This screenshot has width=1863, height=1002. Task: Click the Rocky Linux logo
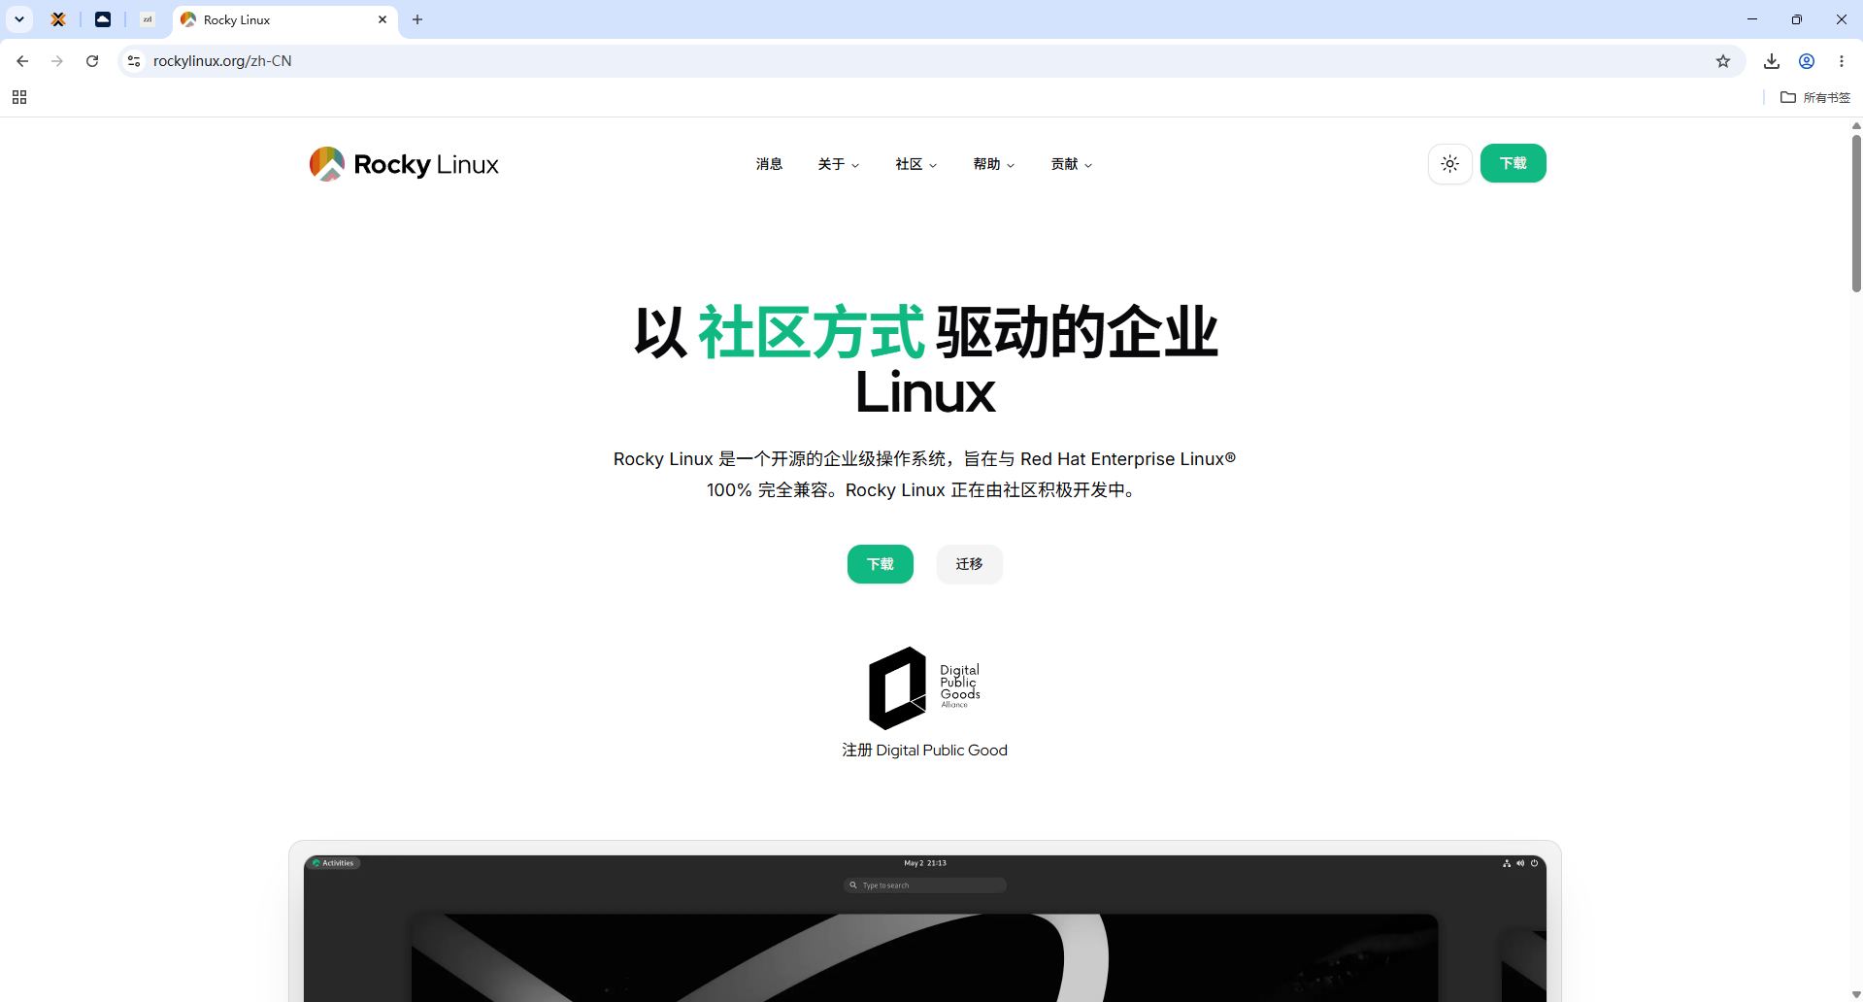[404, 164]
